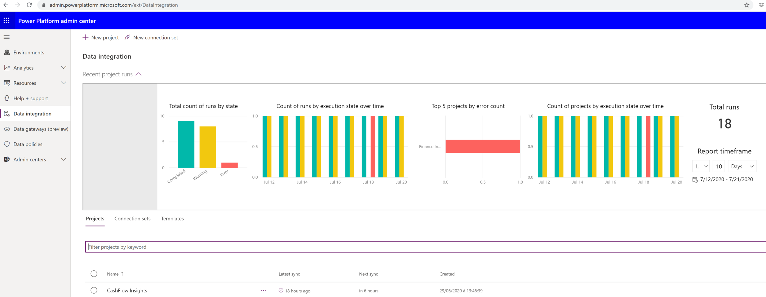This screenshot has width=766, height=297.
Task: Expand the Admin centers chevron
Action: [63, 159]
